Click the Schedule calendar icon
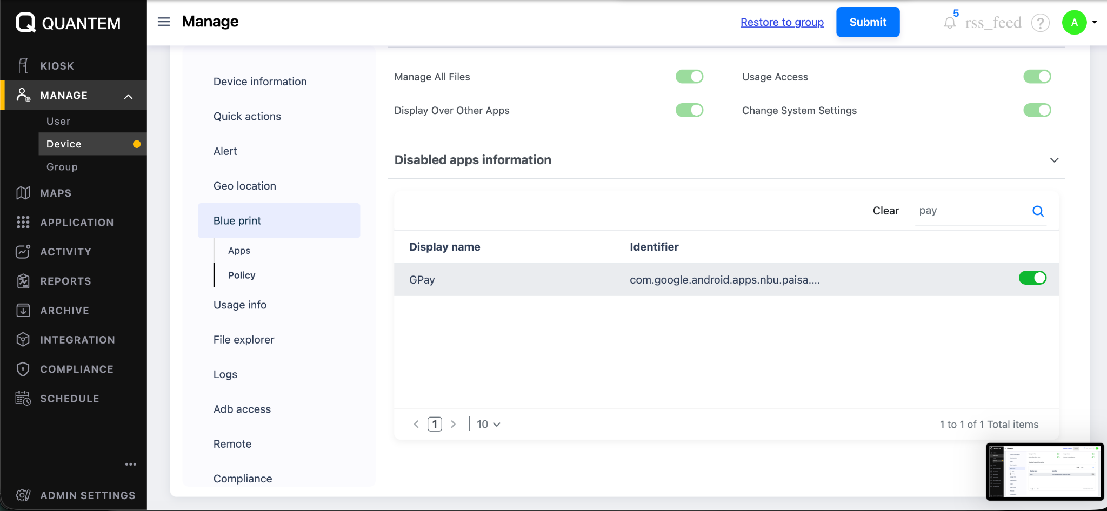This screenshot has height=511, width=1107. pos(23,399)
